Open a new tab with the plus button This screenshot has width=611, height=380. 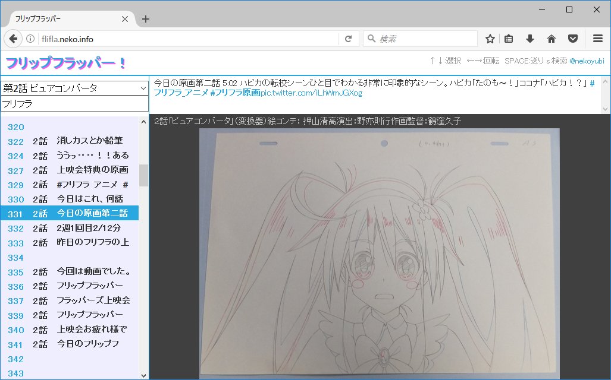[146, 19]
